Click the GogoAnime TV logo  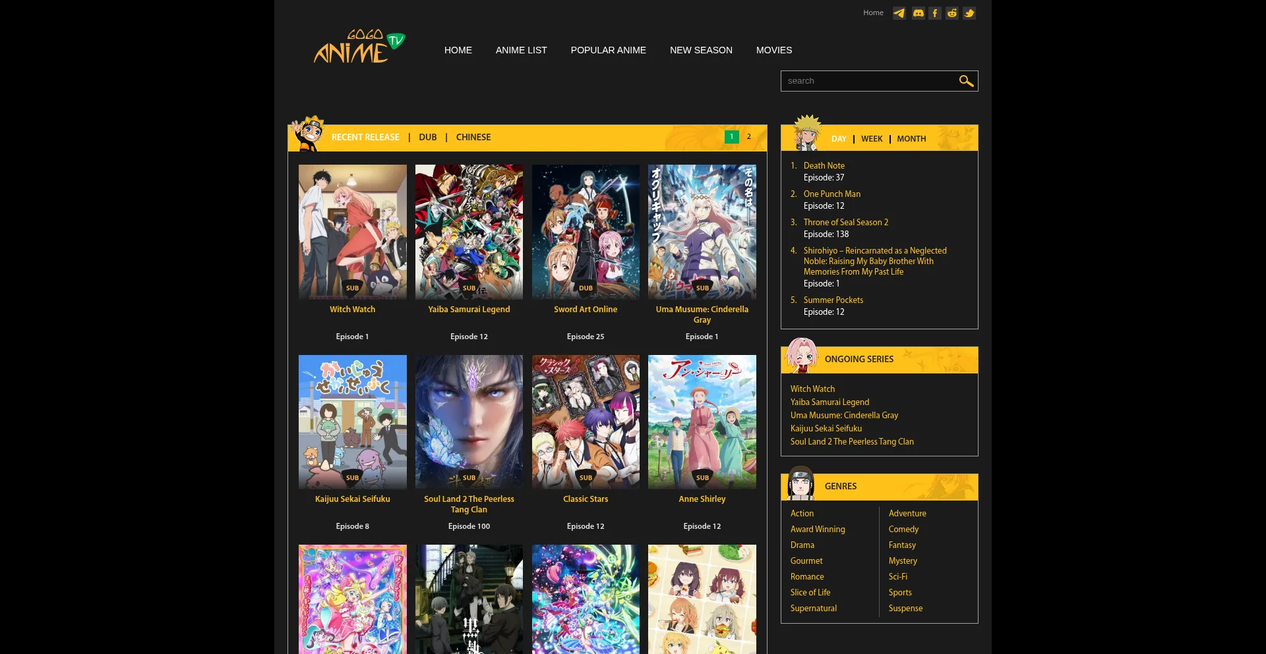point(359,46)
